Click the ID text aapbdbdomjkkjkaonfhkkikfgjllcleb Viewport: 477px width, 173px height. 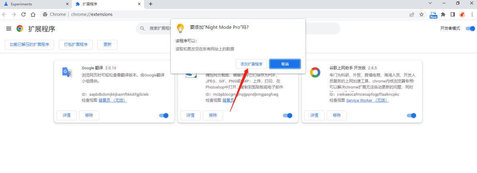[119, 94]
